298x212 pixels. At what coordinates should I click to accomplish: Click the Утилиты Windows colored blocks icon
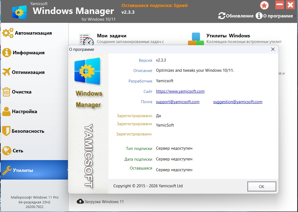tap(196, 39)
